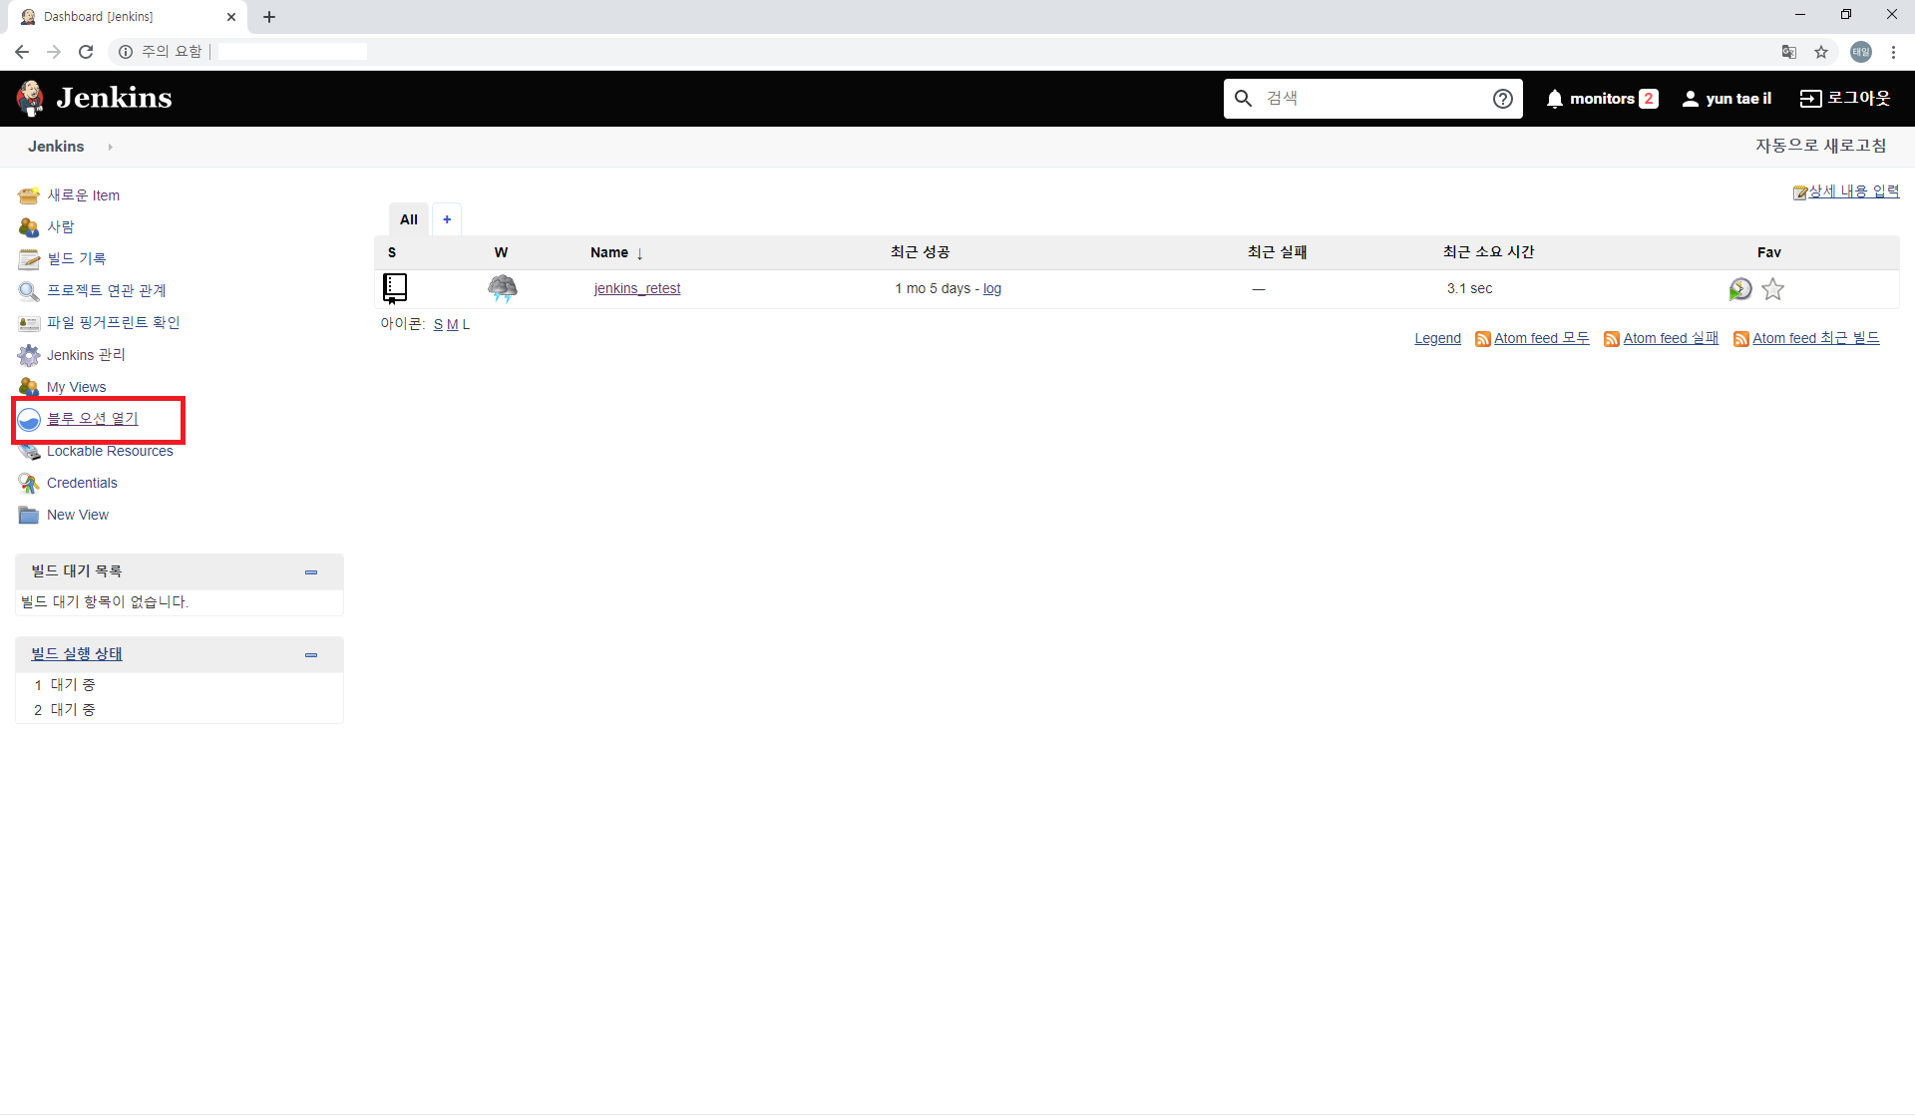Open the Legend link

pos(1437,339)
